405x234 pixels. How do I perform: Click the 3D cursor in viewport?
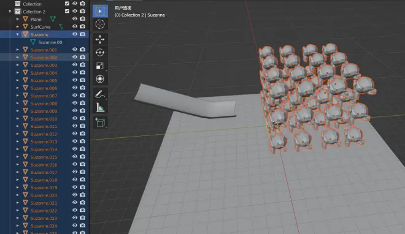(274, 126)
